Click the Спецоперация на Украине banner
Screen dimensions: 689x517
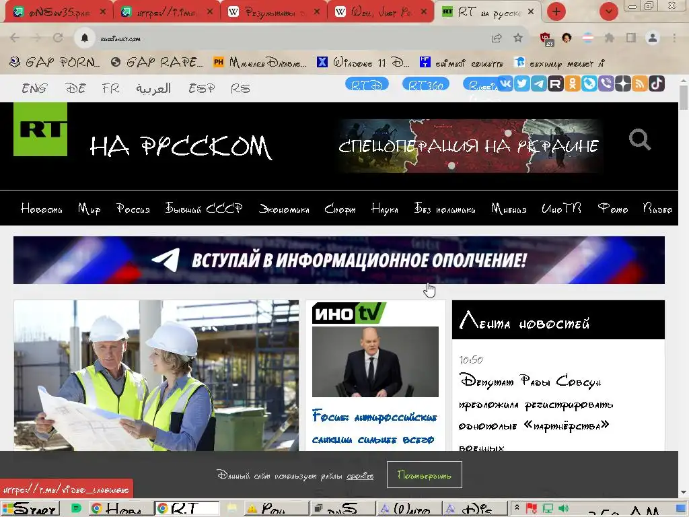[469, 145]
